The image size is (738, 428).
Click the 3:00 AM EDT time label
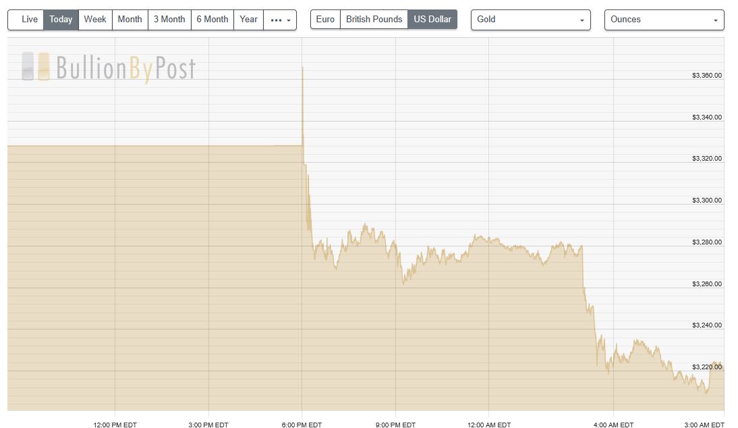click(704, 425)
